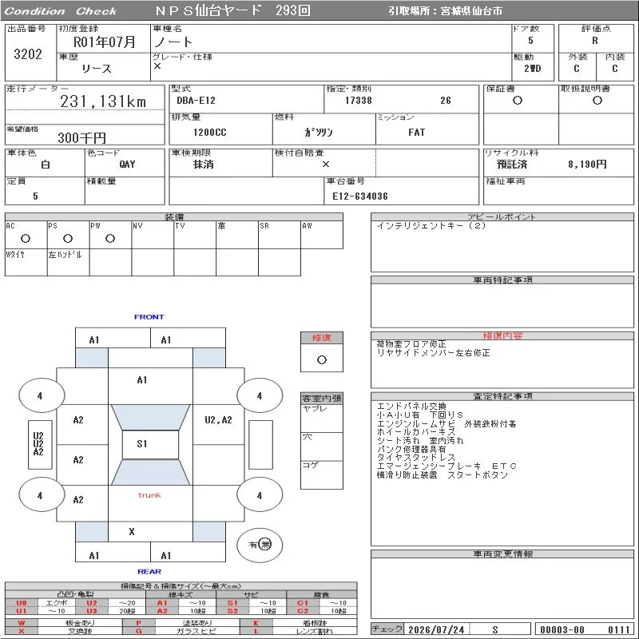Image resolution: width=639 pixels, height=639 pixels.
Task: Click the color code 'QAY'
Action: pyautogui.click(x=127, y=165)
